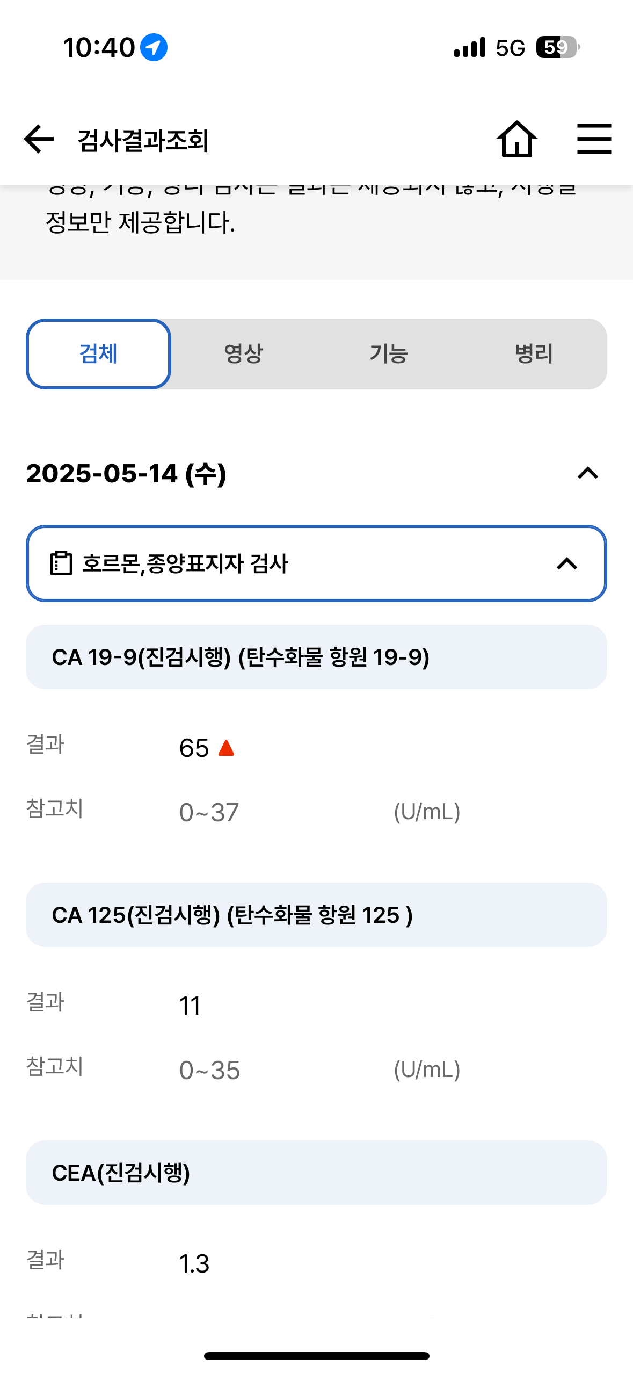Viewport: 633px width, 1373px height.
Task: Collapse 호르몬,종양표지자 검사 chevron
Action: (x=567, y=563)
